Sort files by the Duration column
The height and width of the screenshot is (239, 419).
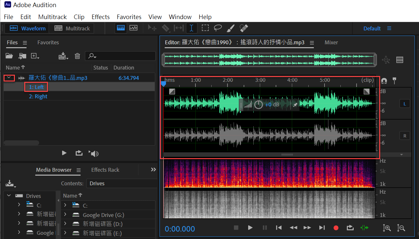click(x=124, y=68)
